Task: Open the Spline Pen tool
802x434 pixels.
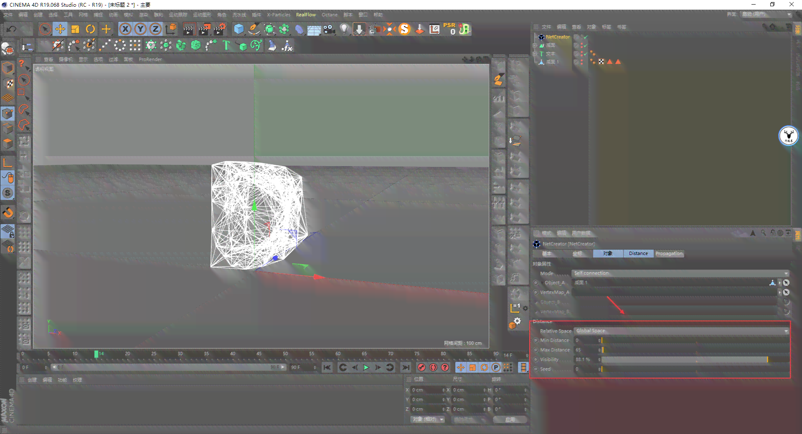Action: pos(254,29)
